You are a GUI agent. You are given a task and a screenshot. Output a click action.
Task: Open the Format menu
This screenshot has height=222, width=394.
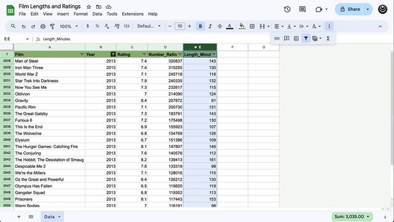pyautogui.click(x=81, y=14)
